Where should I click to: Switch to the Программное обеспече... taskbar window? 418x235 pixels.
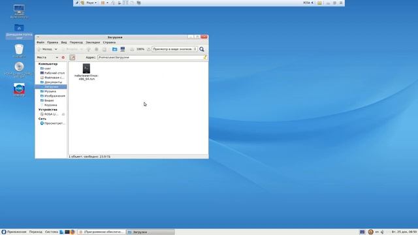[x=102, y=232]
